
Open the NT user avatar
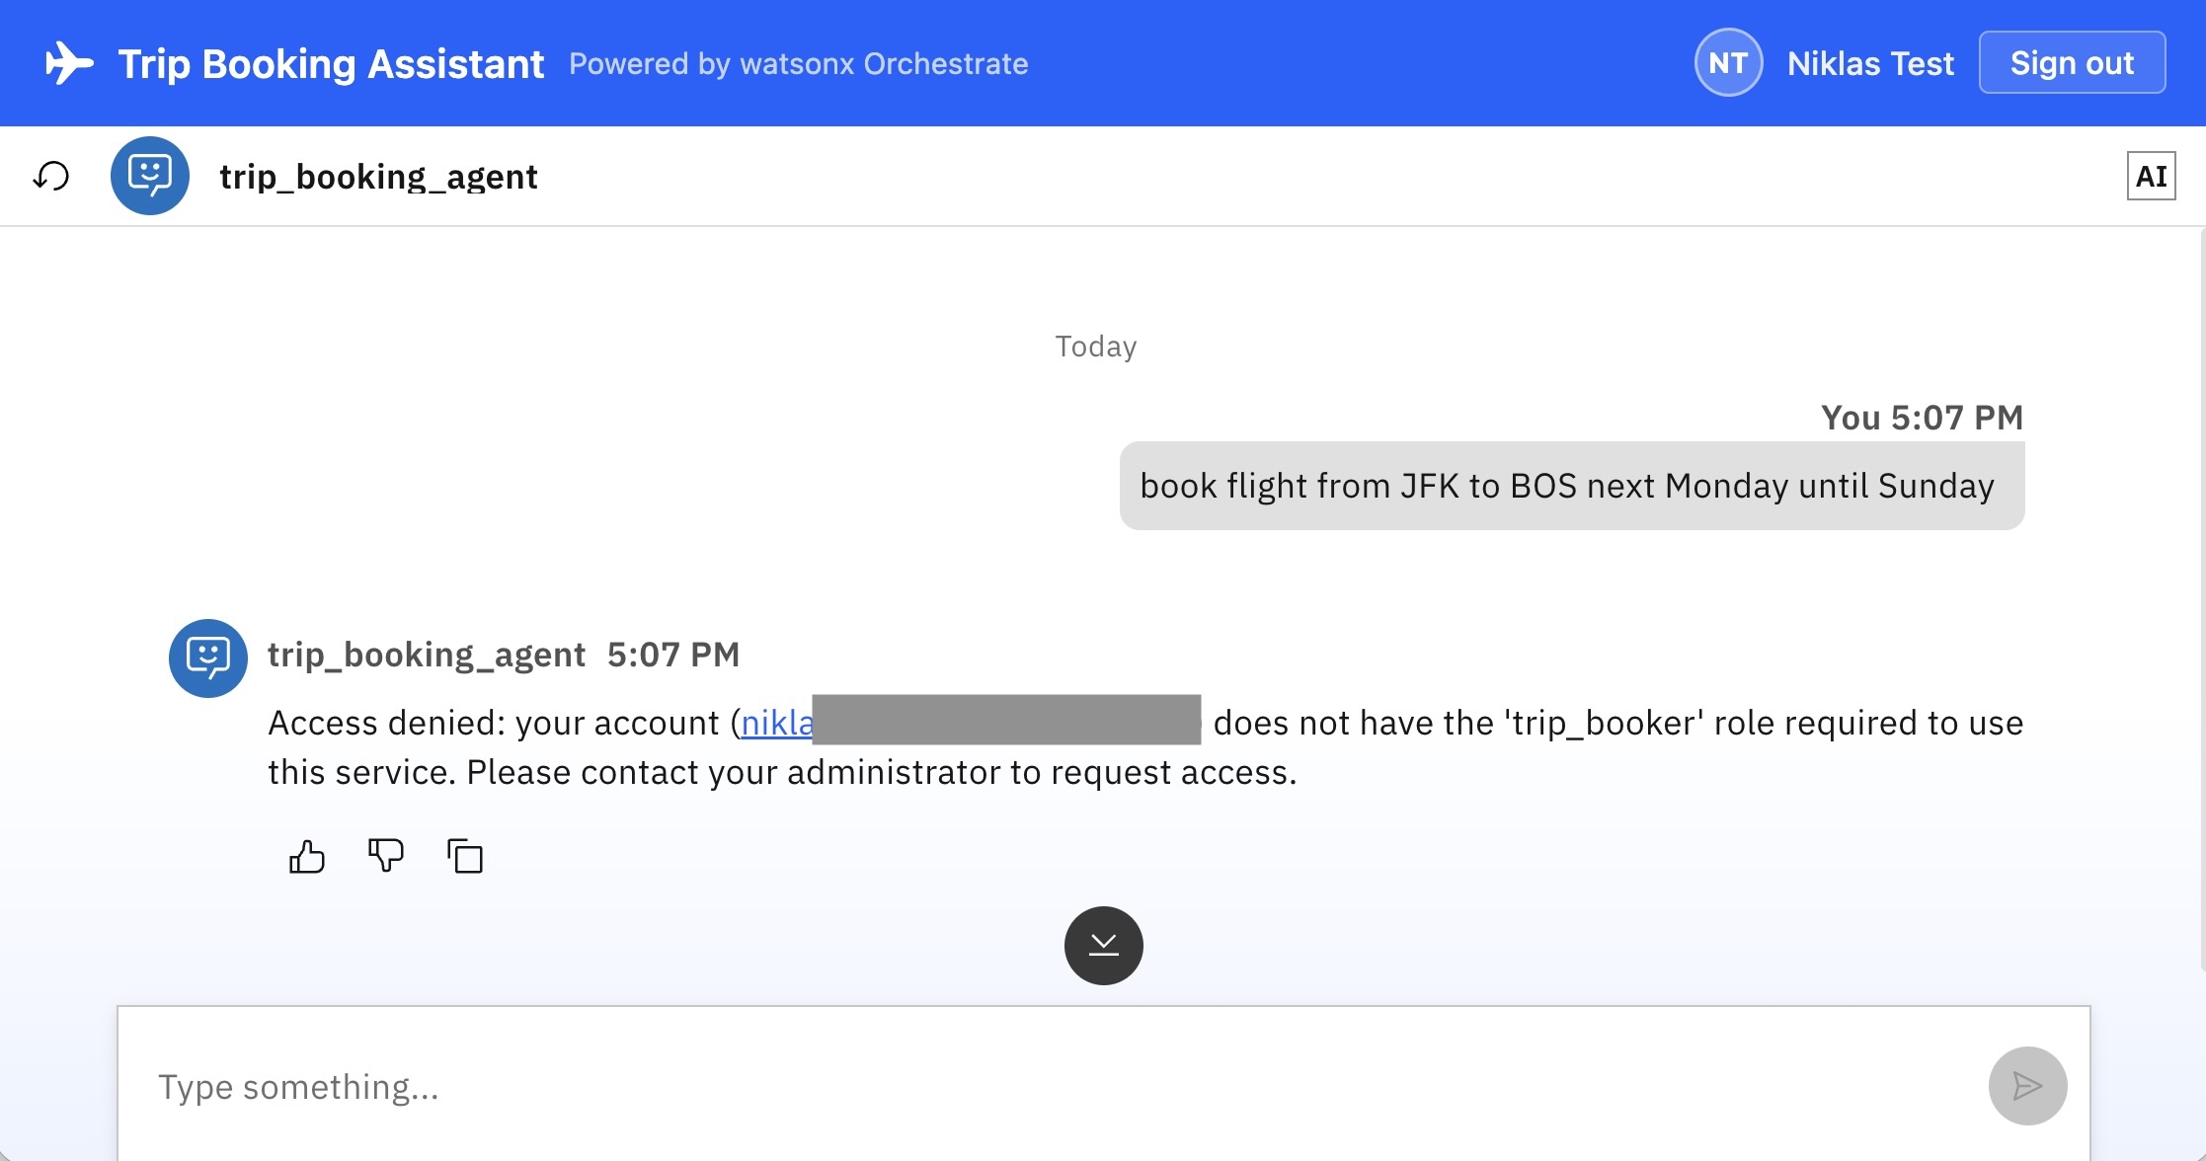(x=1728, y=63)
